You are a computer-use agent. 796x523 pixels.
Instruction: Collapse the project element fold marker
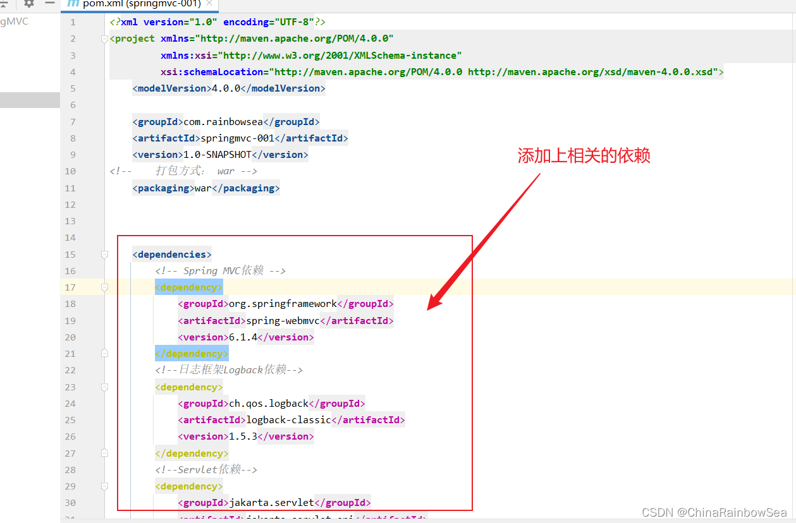[x=104, y=39]
